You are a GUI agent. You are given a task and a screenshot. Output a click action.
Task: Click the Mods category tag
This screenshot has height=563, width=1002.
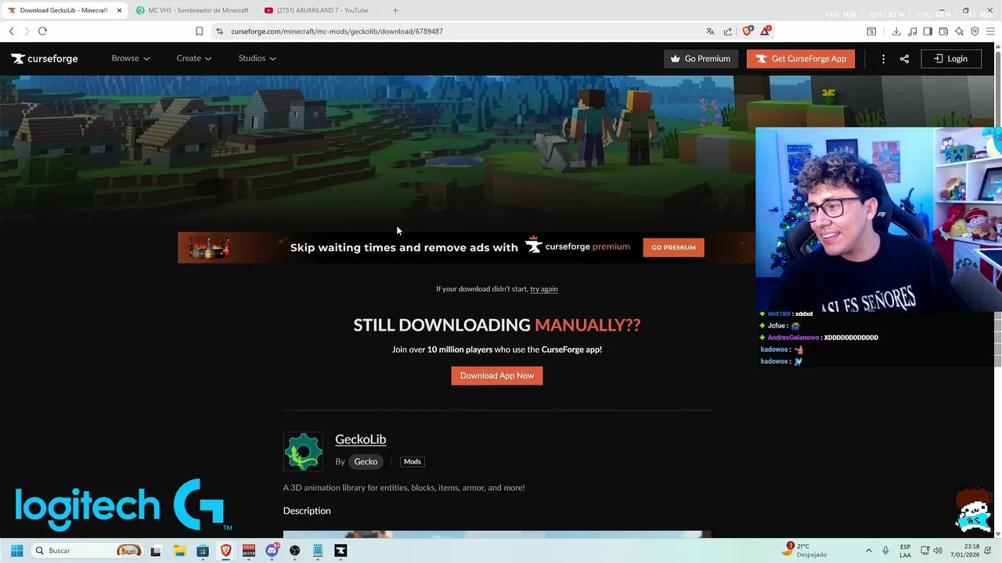point(413,461)
